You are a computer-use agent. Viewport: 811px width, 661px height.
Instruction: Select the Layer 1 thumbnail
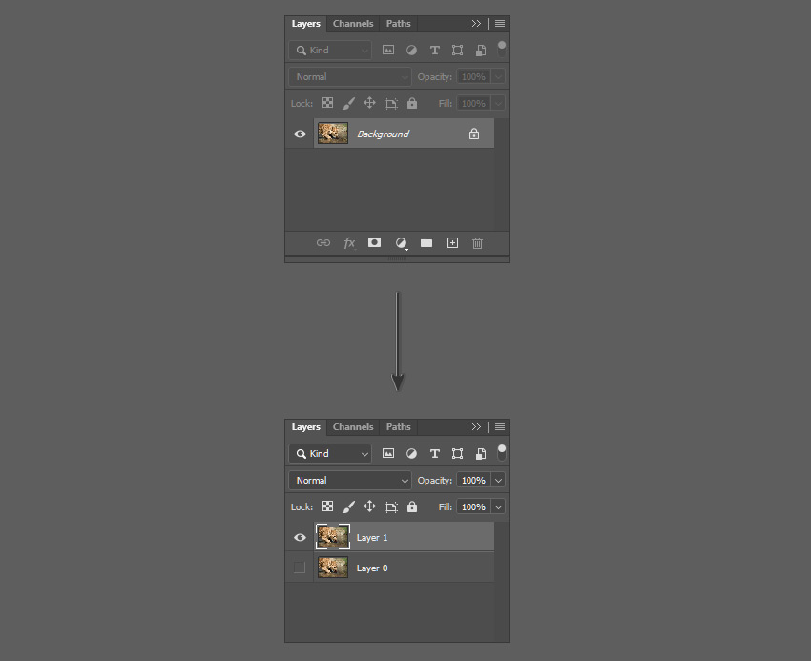333,536
